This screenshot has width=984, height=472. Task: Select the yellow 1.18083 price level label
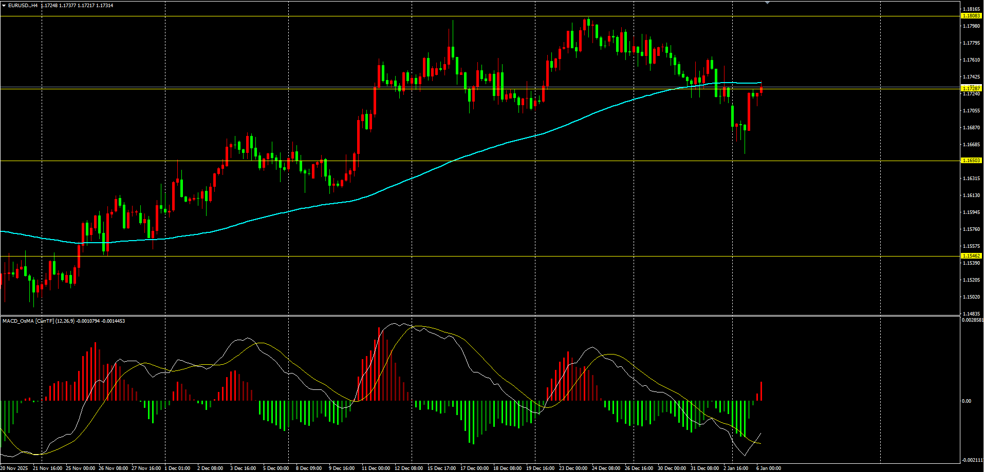pyautogui.click(x=971, y=16)
